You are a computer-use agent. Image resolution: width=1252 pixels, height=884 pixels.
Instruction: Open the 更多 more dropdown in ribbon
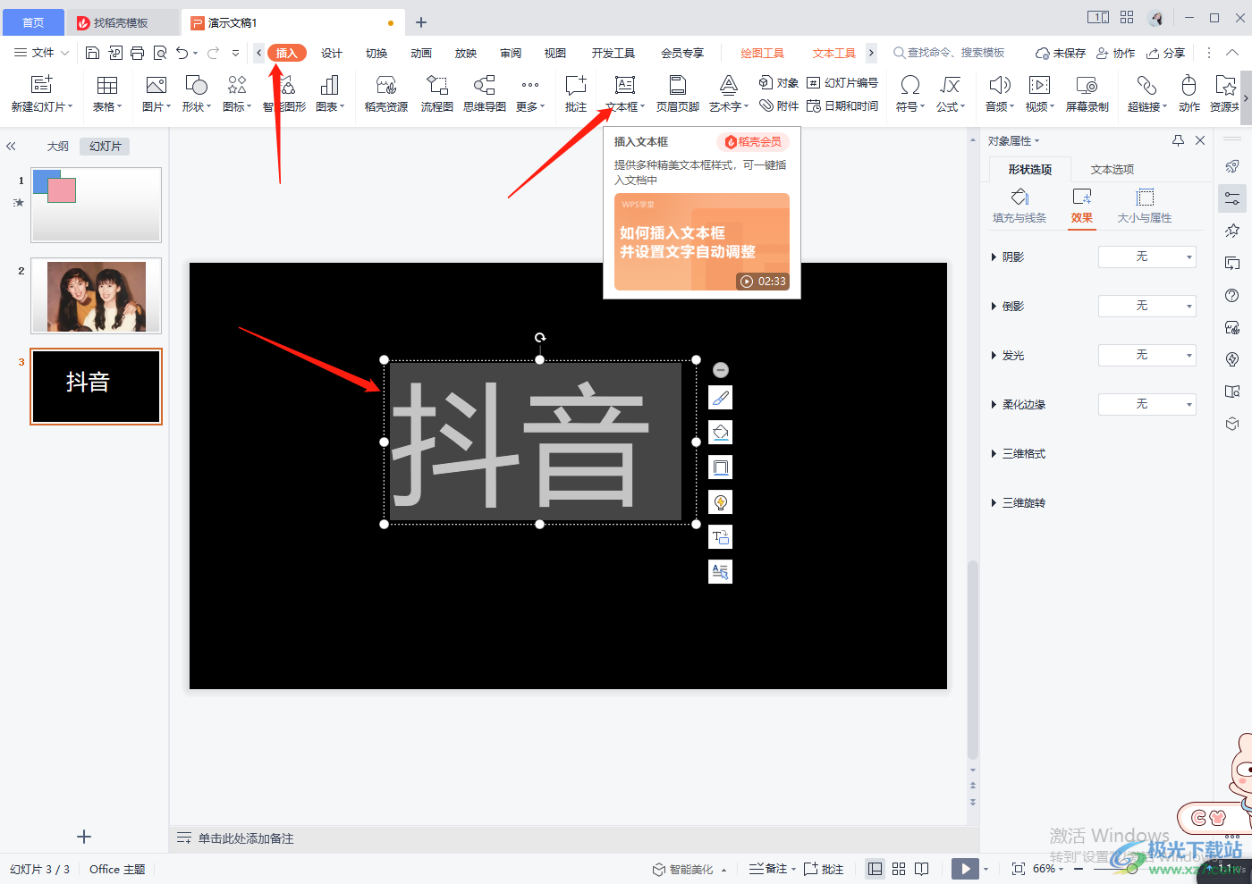click(x=530, y=94)
